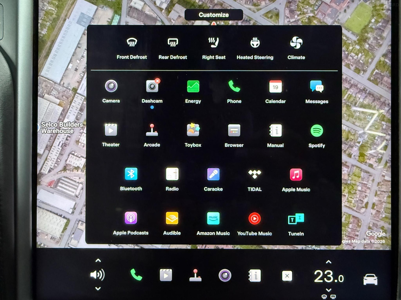Launch the Toybox app
Screen dimensions: 401x300
click(x=193, y=130)
